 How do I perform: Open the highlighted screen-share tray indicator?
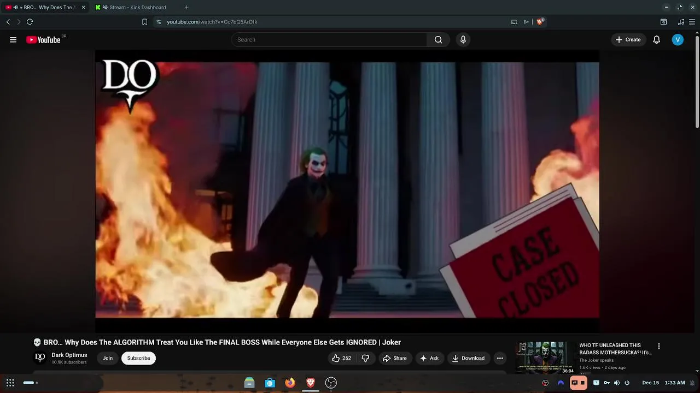pyautogui.click(x=578, y=383)
